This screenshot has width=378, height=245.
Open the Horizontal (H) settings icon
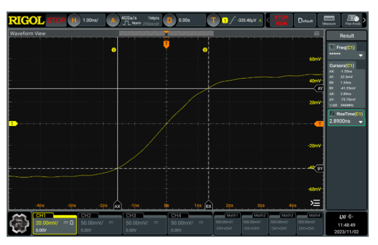point(74,20)
